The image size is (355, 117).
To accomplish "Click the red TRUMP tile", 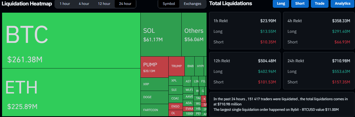I will coord(176,66).
